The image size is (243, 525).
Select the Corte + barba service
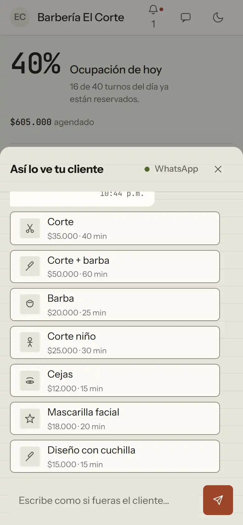(115, 267)
